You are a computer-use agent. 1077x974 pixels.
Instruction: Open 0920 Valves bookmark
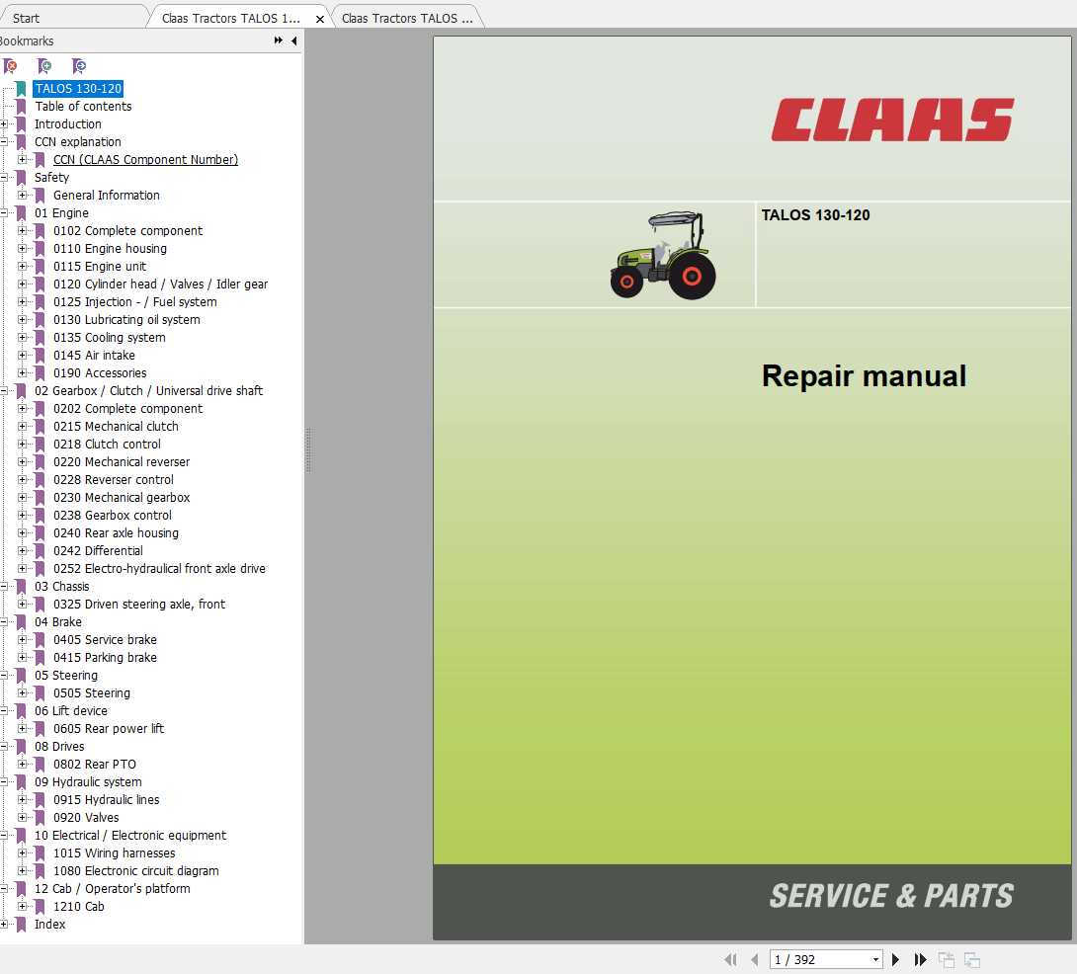pyautogui.click(x=87, y=817)
